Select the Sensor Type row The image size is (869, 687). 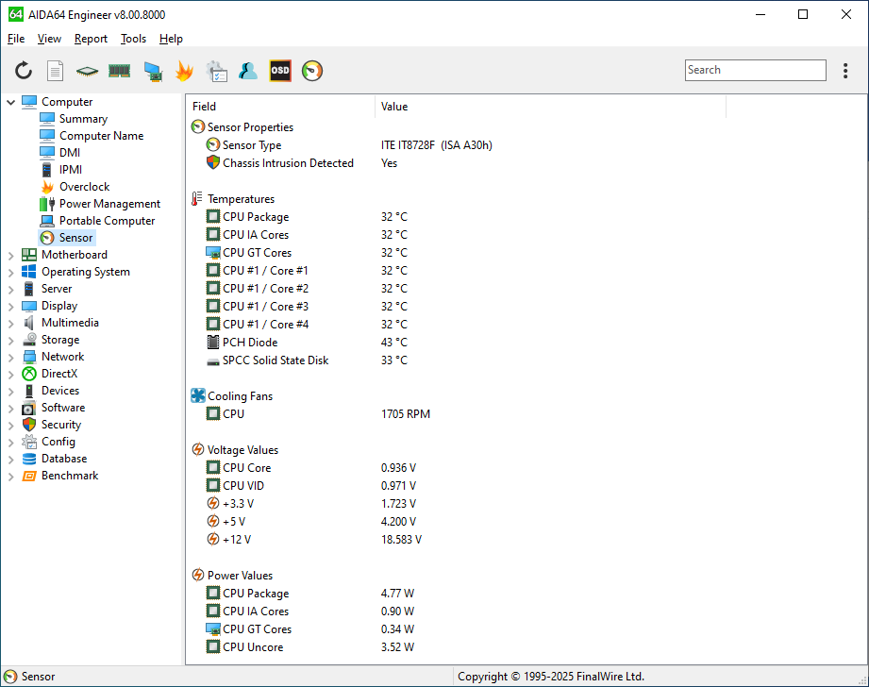coord(349,145)
